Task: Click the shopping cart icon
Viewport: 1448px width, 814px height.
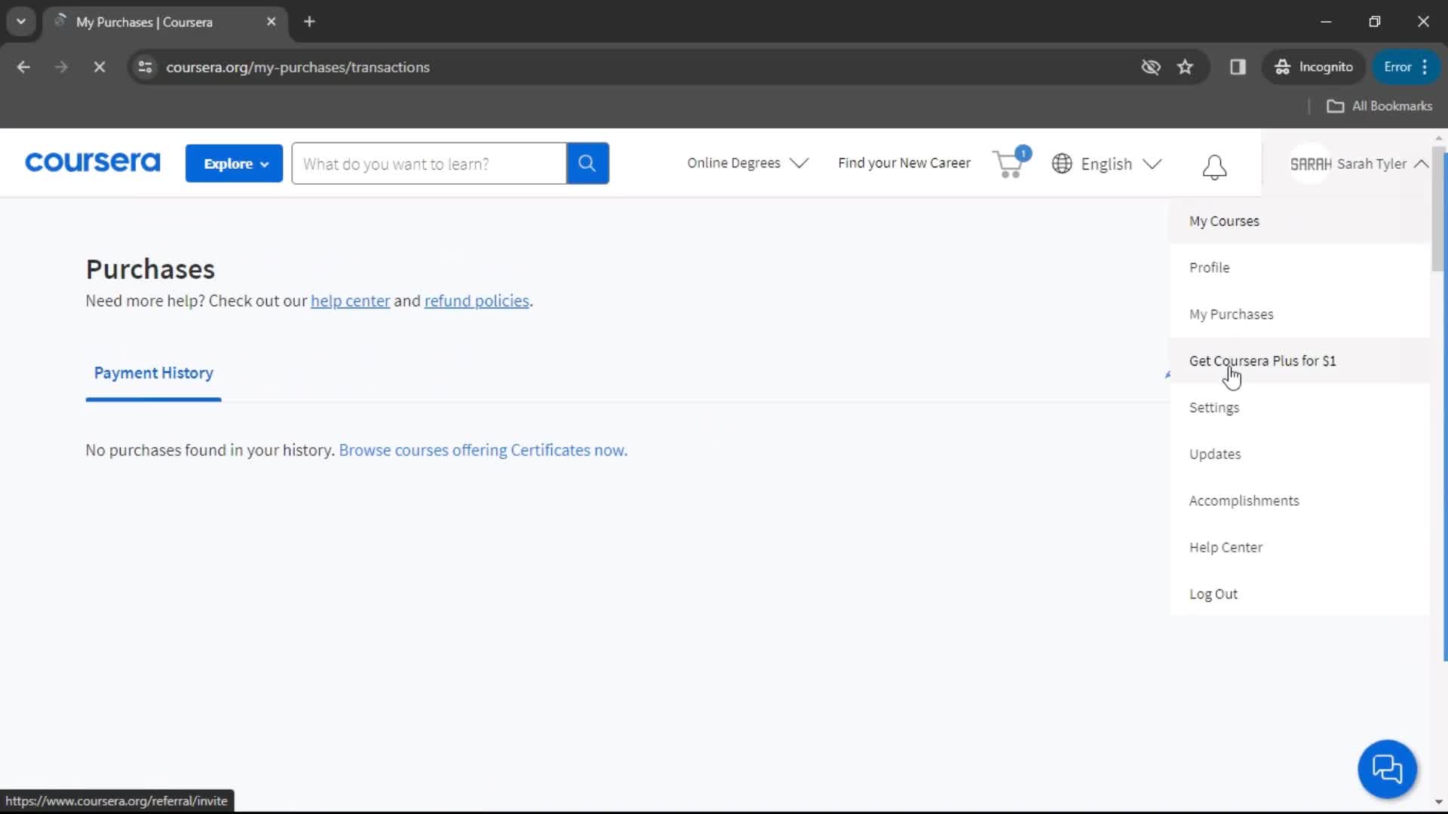Action: click(1007, 164)
